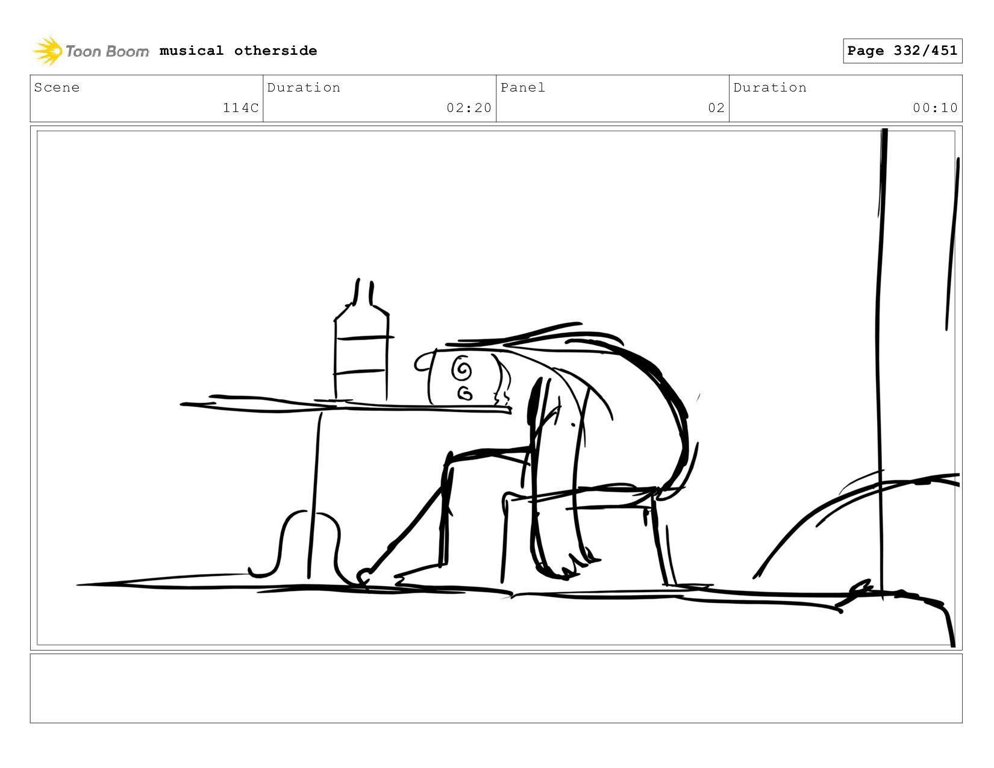Click the Toon Boom logo
Screen dimensions: 994x768
point(90,51)
